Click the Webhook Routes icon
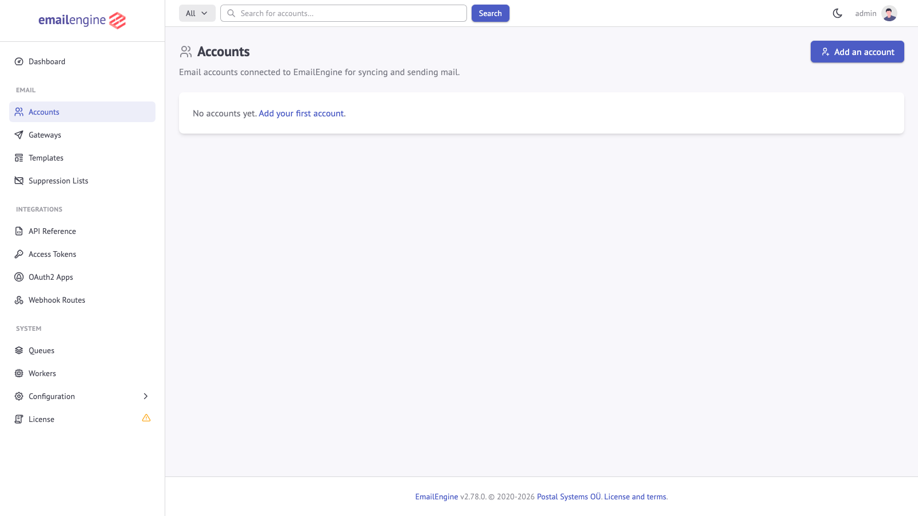The image size is (918, 516). 19,300
